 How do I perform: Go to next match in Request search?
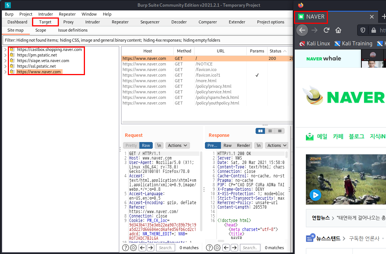[151, 248]
